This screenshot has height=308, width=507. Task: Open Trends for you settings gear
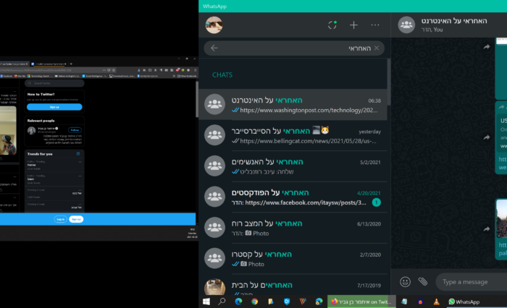[x=78, y=154]
